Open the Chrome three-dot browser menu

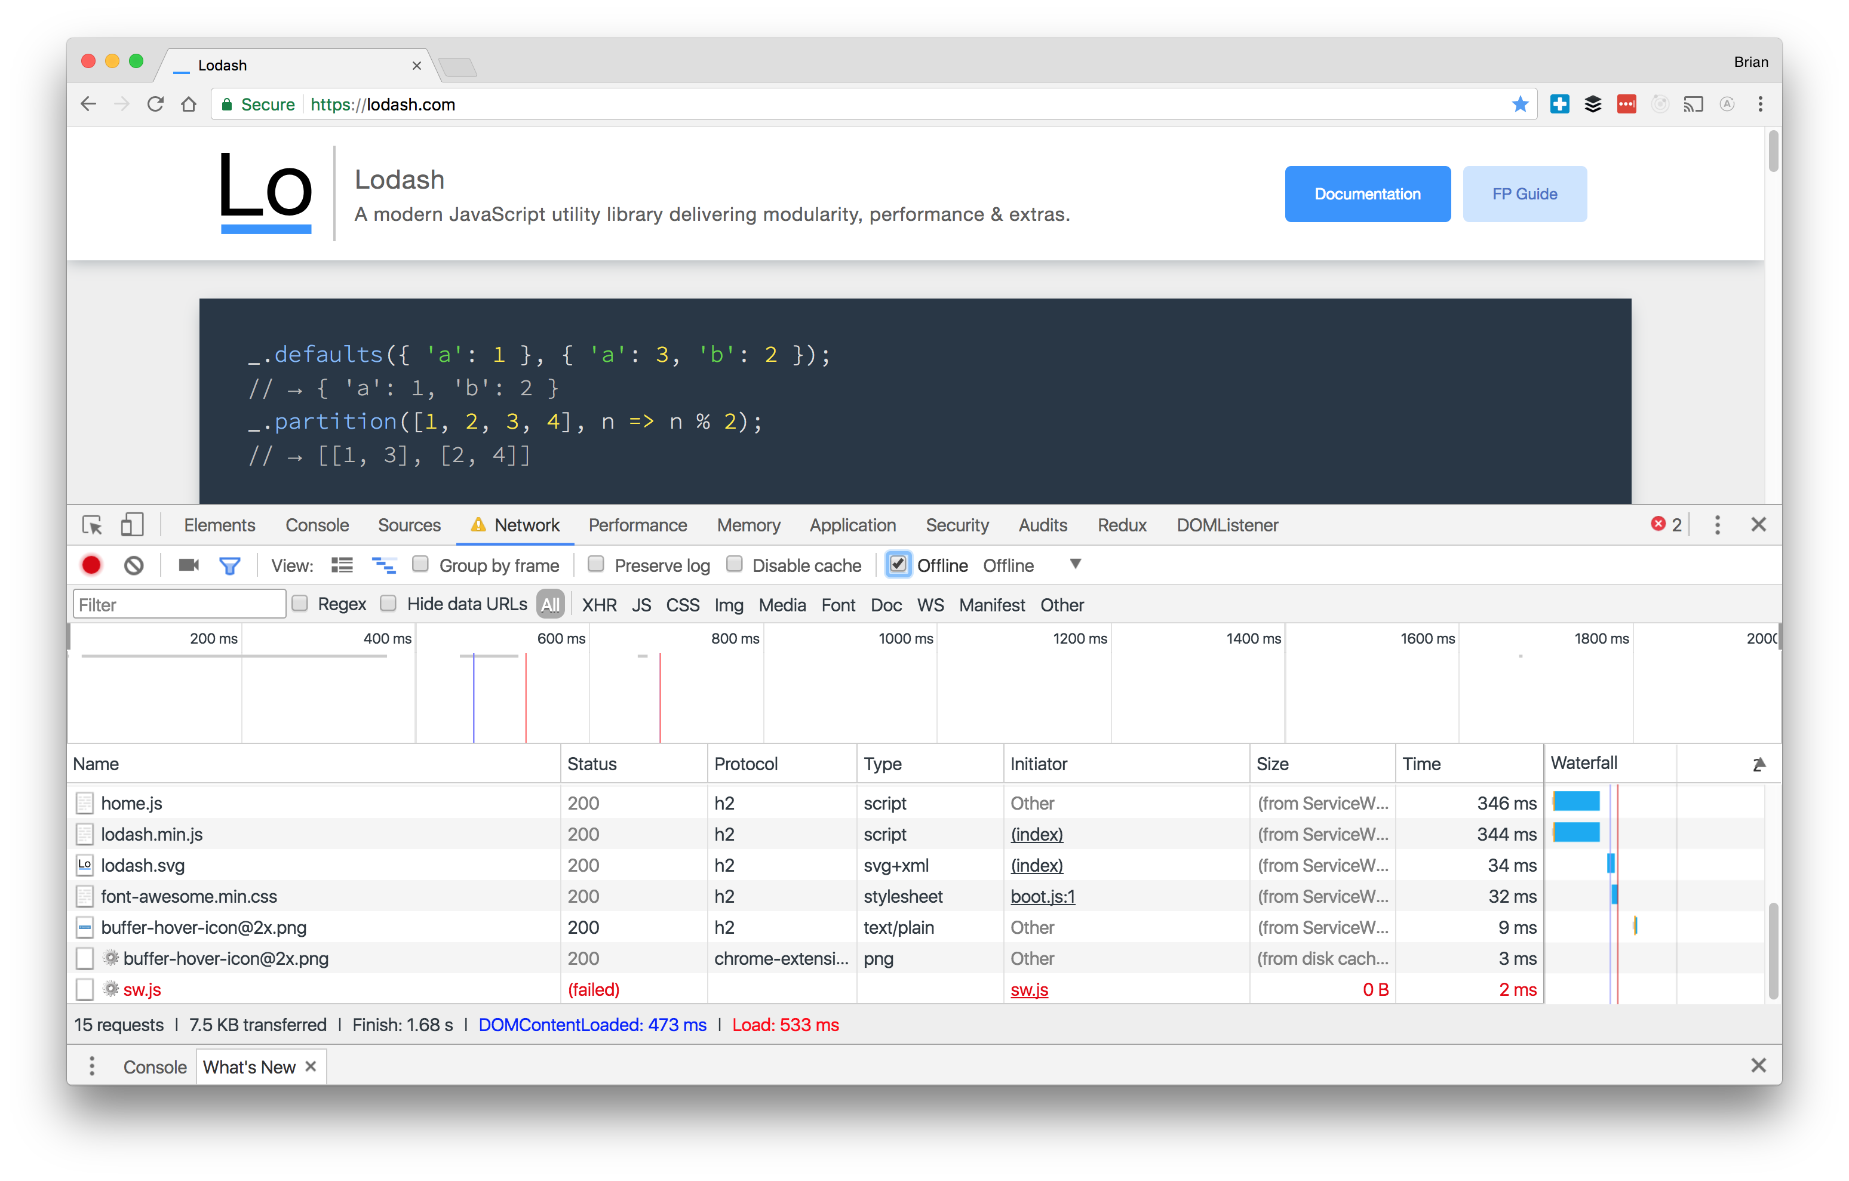1761,104
